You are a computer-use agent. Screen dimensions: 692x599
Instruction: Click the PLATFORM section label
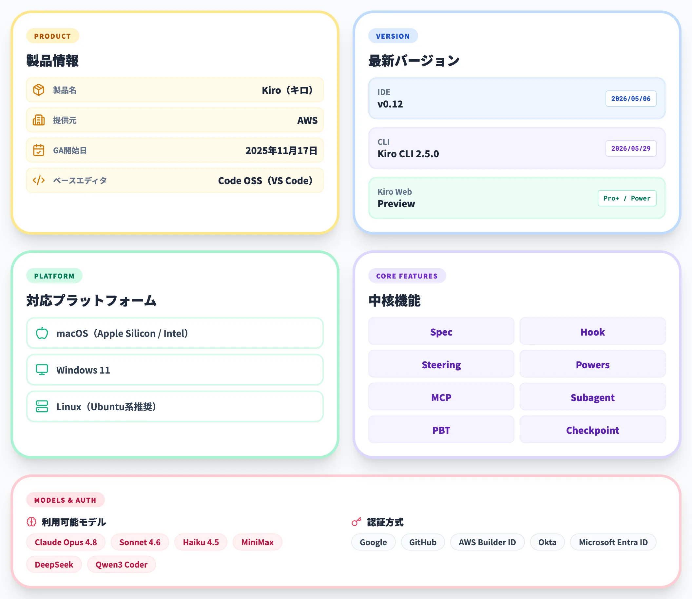click(54, 276)
